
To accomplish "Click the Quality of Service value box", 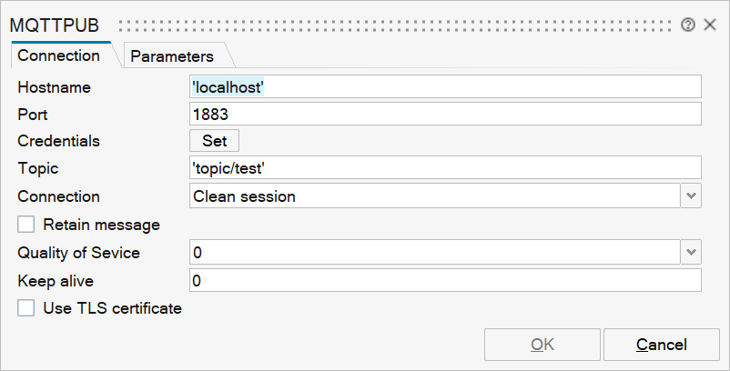I will click(434, 252).
